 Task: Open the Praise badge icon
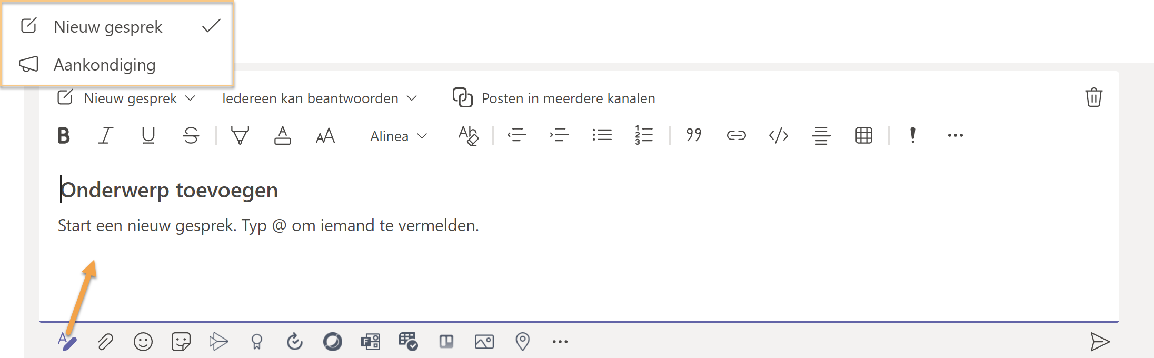257,342
